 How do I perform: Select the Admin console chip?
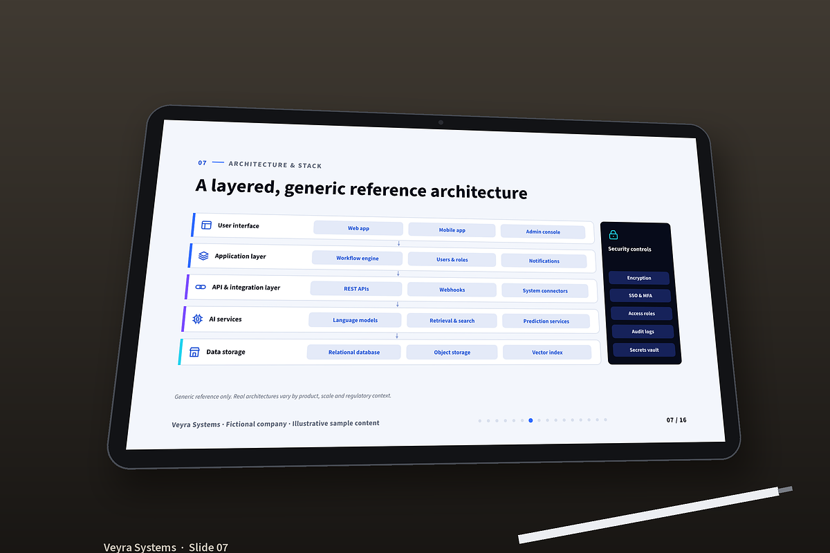pos(543,232)
